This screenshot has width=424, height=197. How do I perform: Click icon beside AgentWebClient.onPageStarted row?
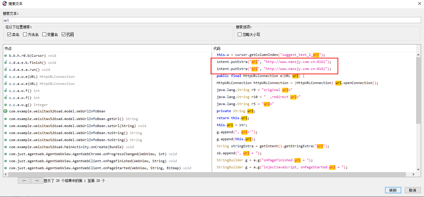[x=6, y=168]
